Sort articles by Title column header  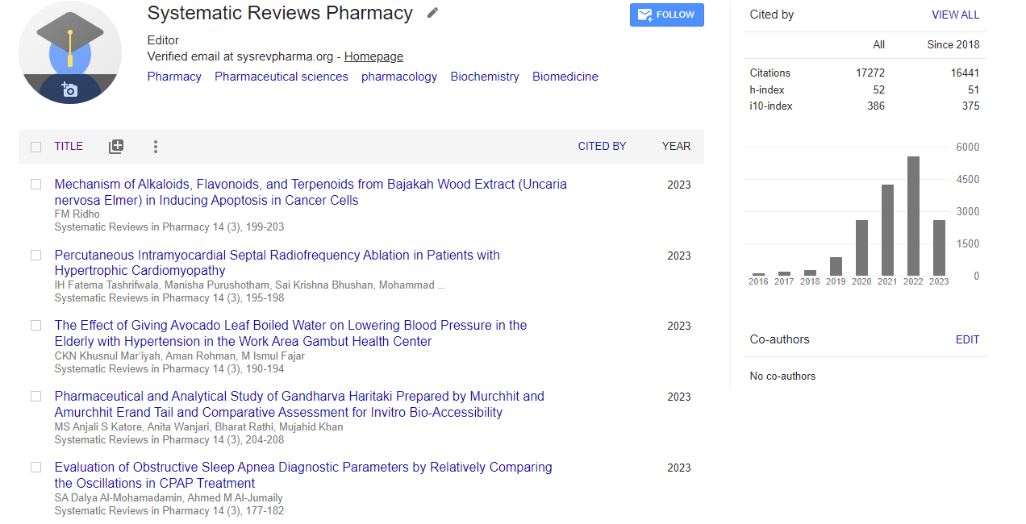point(69,147)
